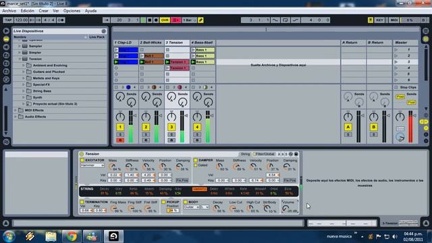Toggle the OVR overdub button
The width and height of the screenshot is (432, 243).
click(165, 20)
